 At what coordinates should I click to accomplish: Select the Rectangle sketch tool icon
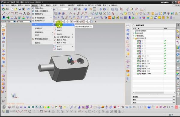tap(17, 13)
